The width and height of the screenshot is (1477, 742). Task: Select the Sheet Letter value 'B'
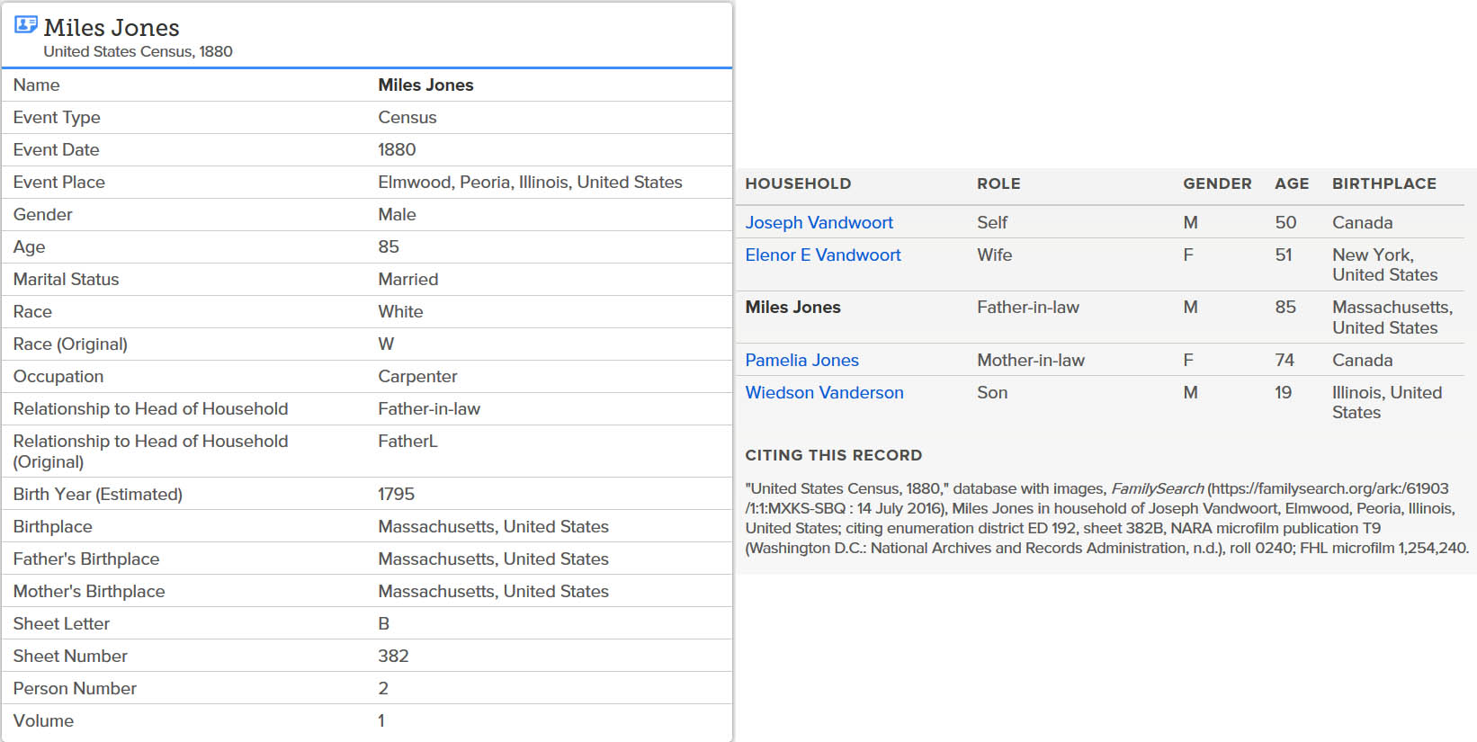384,623
